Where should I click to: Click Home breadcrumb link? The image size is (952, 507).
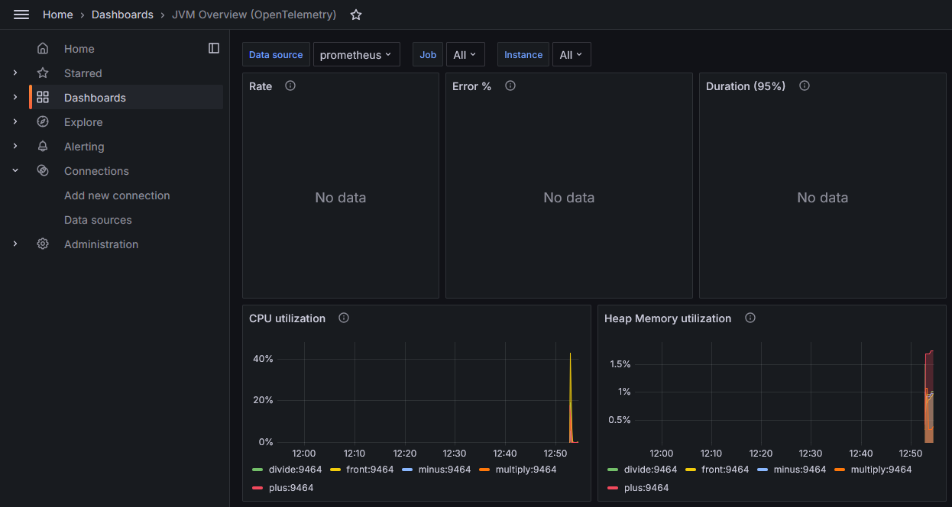(x=58, y=15)
